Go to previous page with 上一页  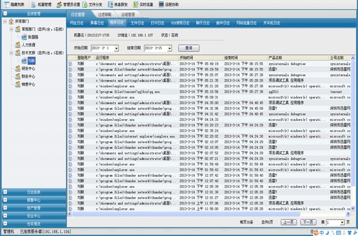(289, 222)
